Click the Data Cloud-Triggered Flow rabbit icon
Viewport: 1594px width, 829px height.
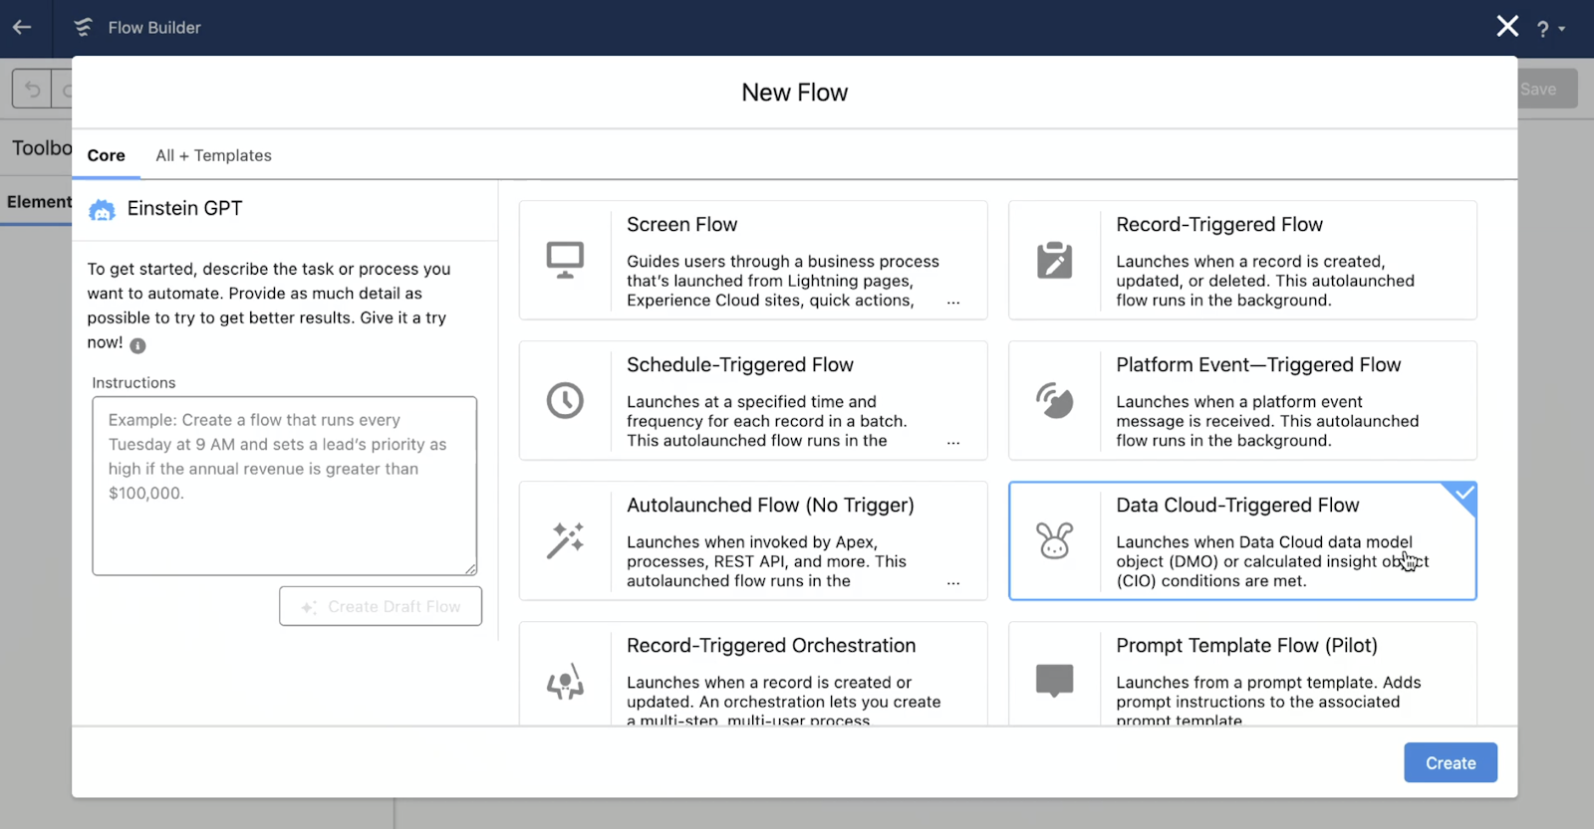[1054, 540]
